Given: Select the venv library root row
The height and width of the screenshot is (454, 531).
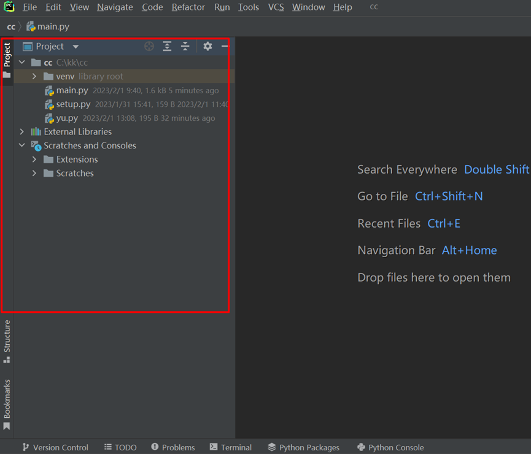Looking at the screenshot, I should pos(124,77).
